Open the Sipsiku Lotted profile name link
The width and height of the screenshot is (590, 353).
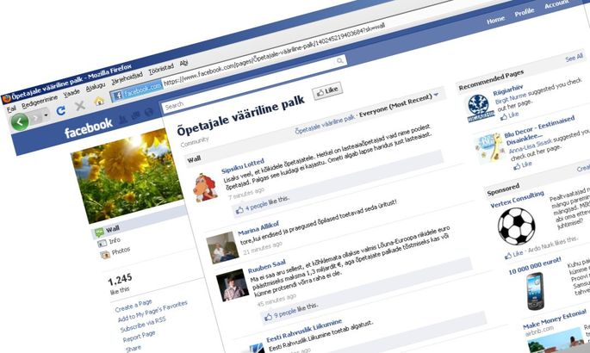tap(243, 166)
